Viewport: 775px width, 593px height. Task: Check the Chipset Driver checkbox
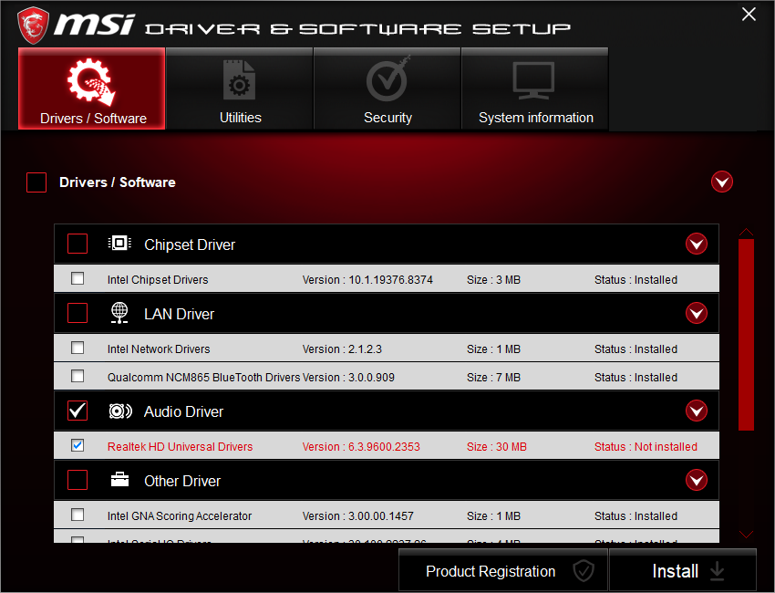[x=77, y=244]
